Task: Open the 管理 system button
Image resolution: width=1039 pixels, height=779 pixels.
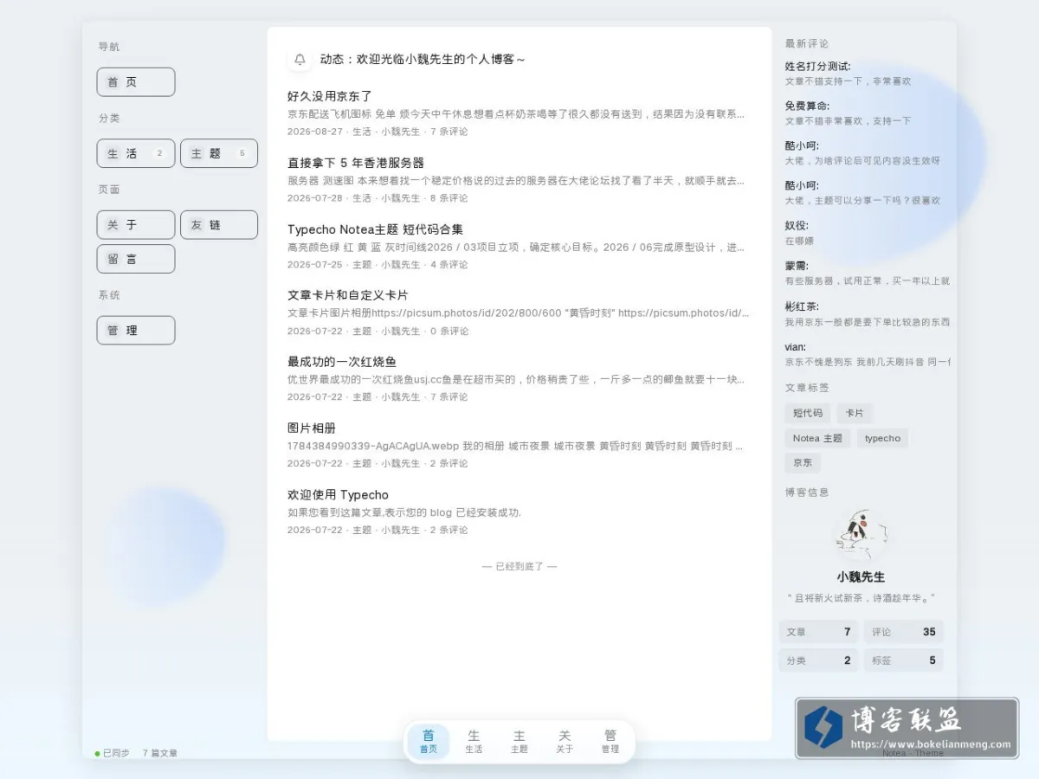Action: point(136,331)
